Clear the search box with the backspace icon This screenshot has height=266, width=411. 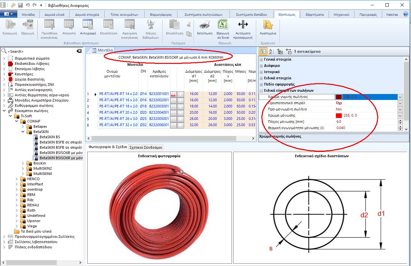click(x=79, y=51)
